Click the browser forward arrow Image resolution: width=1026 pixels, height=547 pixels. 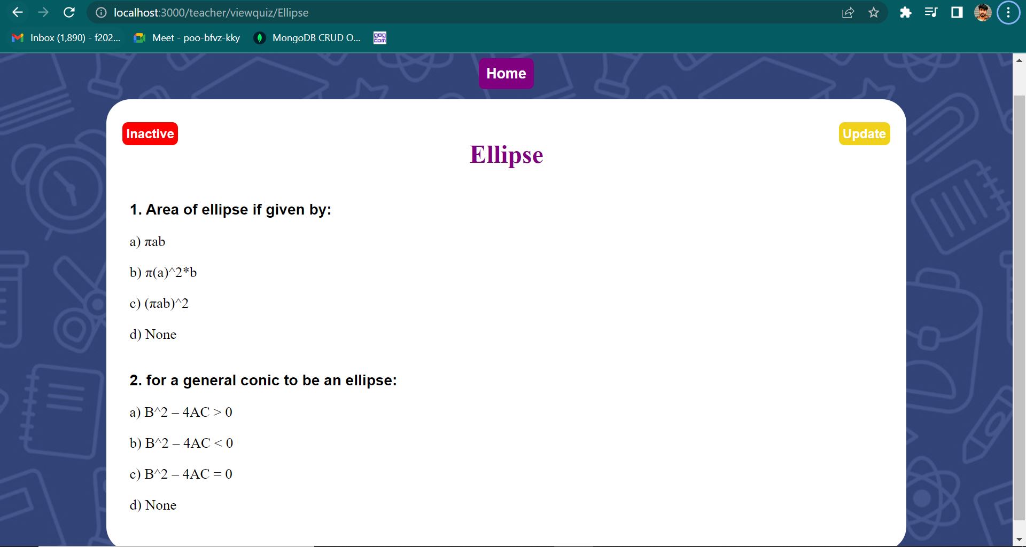(43, 12)
